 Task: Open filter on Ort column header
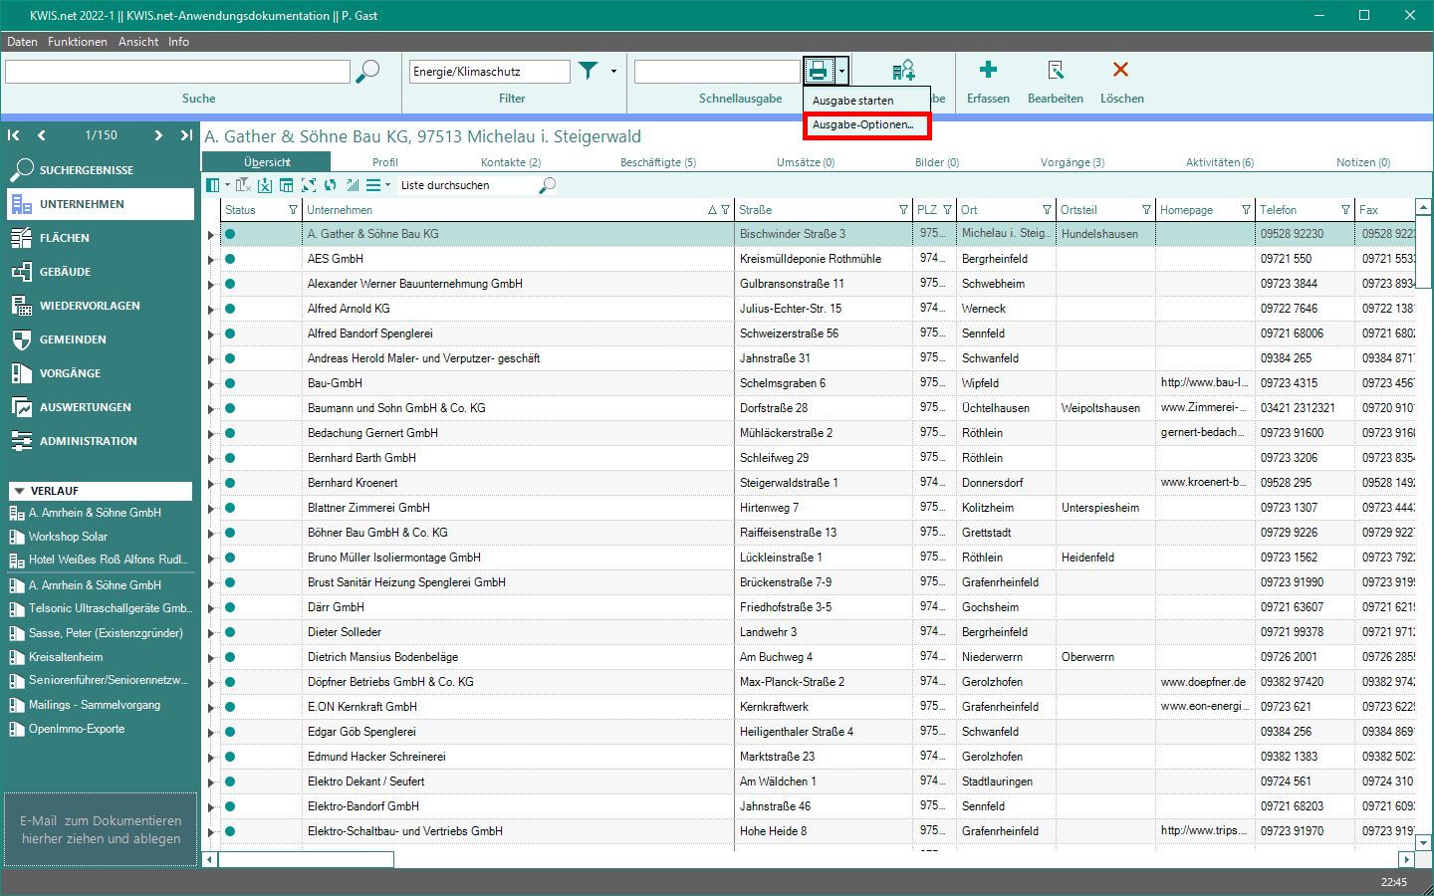coord(1047,210)
